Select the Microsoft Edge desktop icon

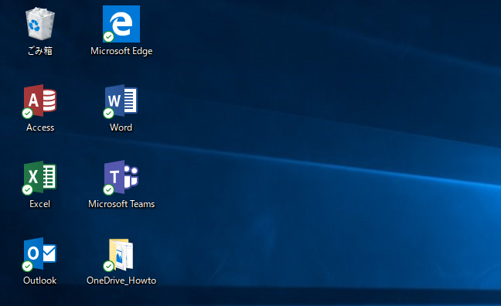(x=121, y=24)
